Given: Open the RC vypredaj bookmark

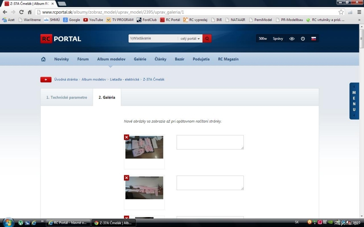Looking at the screenshot, I should 195,20.
